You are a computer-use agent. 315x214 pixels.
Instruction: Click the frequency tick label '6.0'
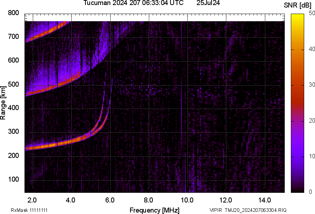point(110,200)
